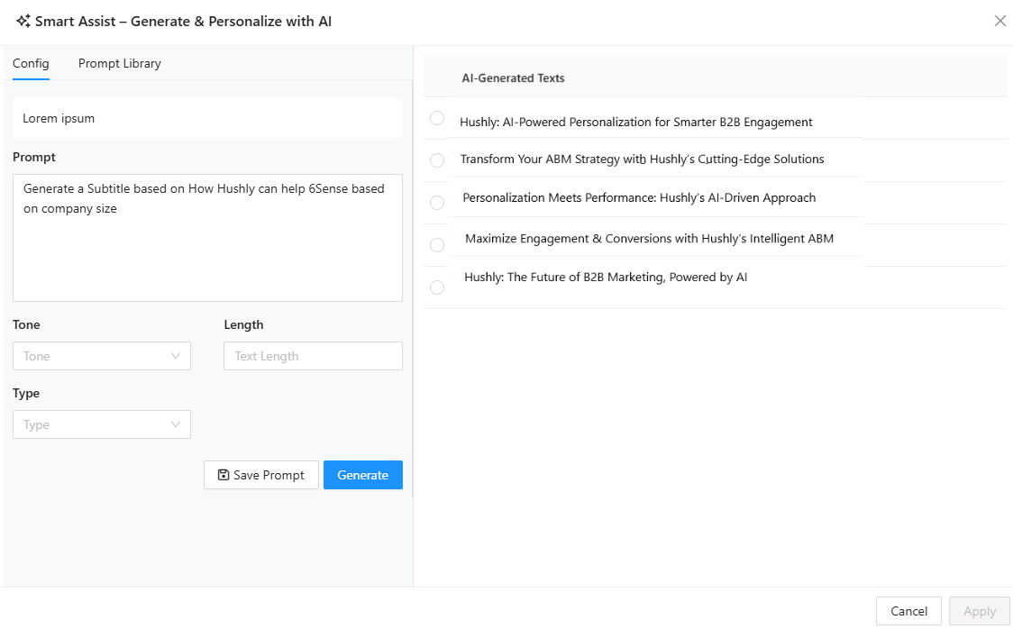Expand the Type dropdown
This screenshot has width=1013, height=629.
(x=102, y=424)
